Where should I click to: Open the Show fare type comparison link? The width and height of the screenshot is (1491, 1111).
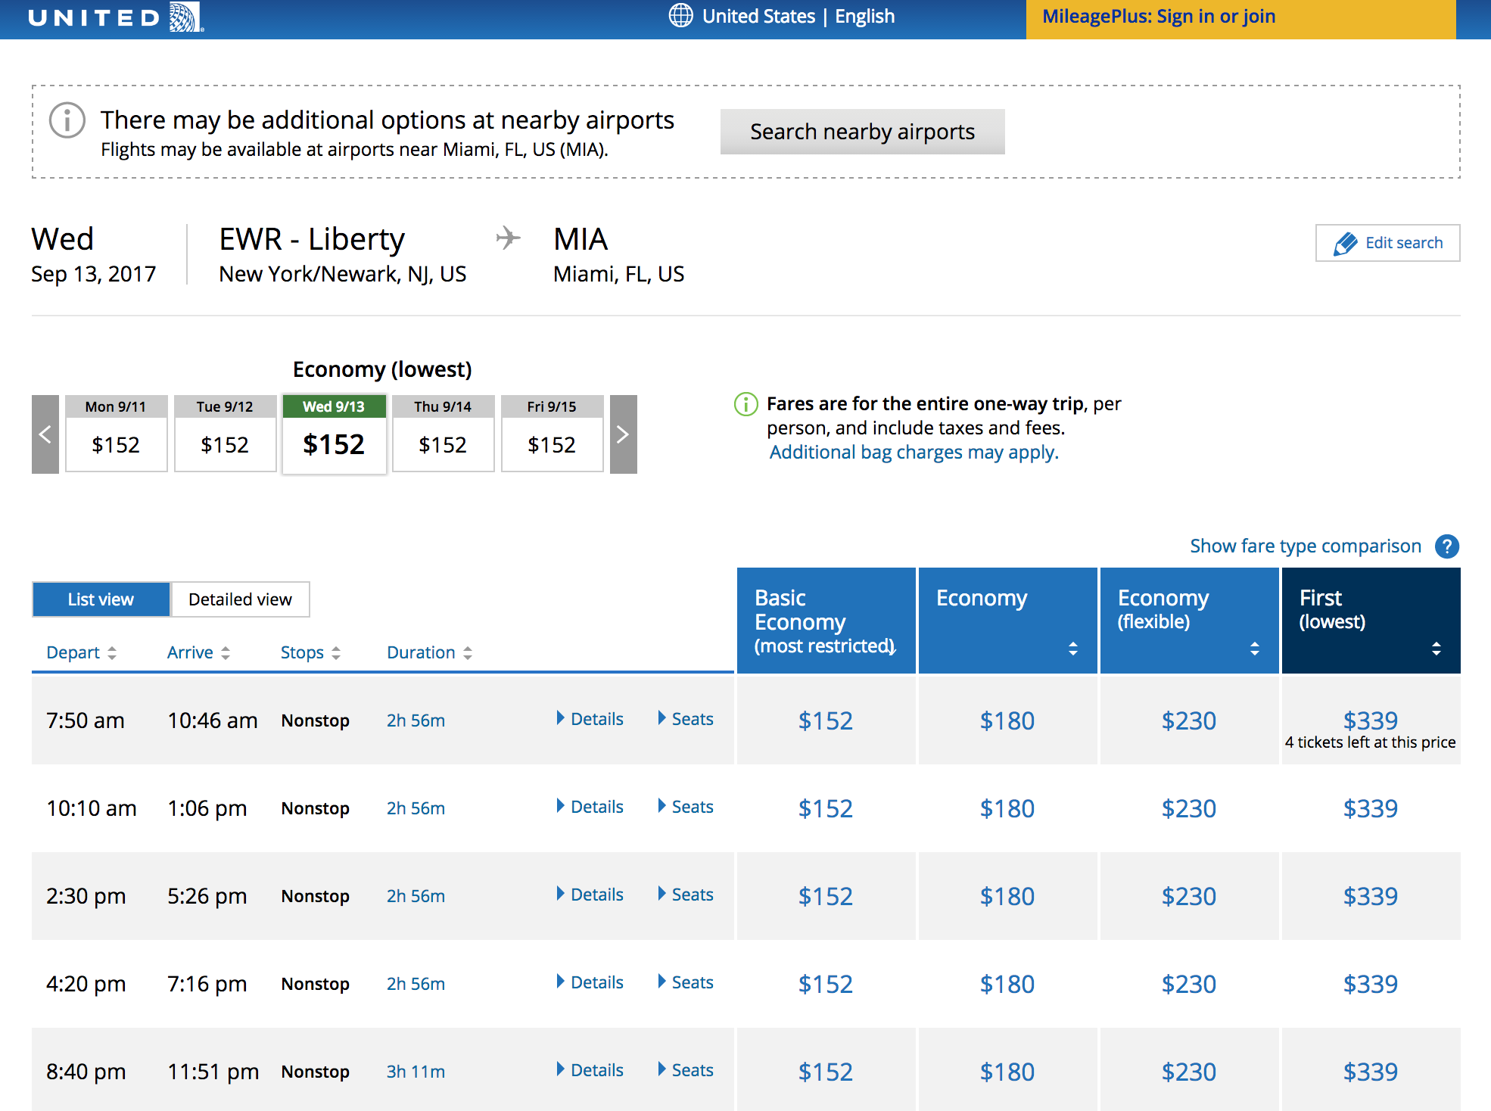[1305, 546]
